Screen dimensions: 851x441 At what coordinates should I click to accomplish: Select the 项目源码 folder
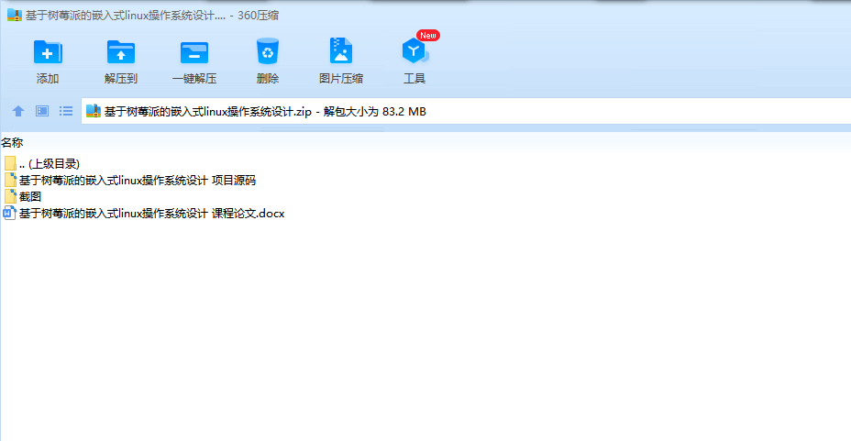(129, 180)
